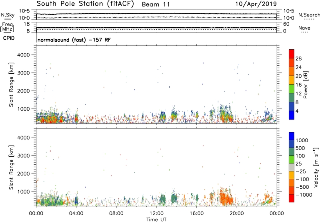Image resolution: width=320 pixels, height=222 pixels.
Task: Click the "N.Sky" legend label
Action: pyautogui.click(x=8, y=15)
